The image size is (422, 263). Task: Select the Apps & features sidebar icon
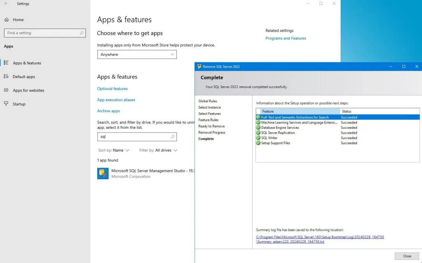pyautogui.click(x=7, y=63)
